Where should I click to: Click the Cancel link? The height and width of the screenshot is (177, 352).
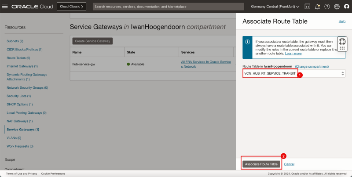pyautogui.click(x=289, y=164)
